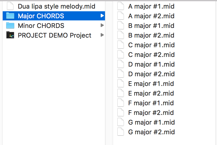Screen dimensions: 217x145
Task: Select the F major #2.mid file
Action: (151, 113)
